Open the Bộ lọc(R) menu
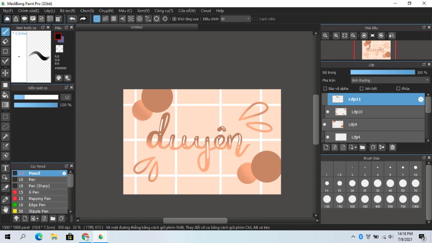The height and width of the screenshot is (243, 432). pos(67,11)
